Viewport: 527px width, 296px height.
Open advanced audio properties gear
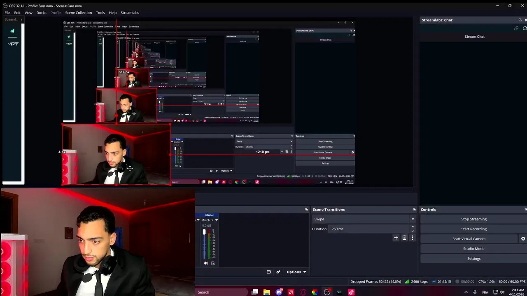278,272
